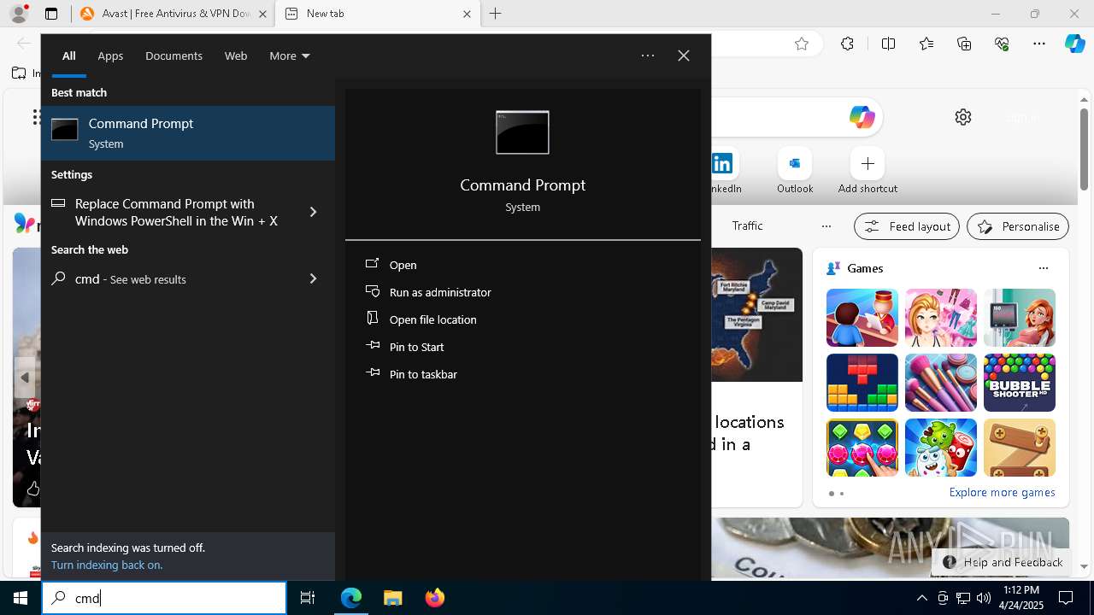The image size is (1094, 615).
Task: Switch to Avast Free Antivirus browser tab
Action: pos(175,14)
